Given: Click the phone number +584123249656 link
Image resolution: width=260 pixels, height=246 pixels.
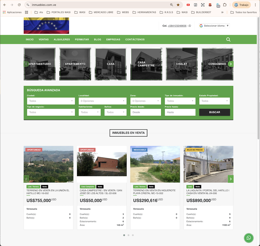Looking at the screenshot, I should click(177, 26).
